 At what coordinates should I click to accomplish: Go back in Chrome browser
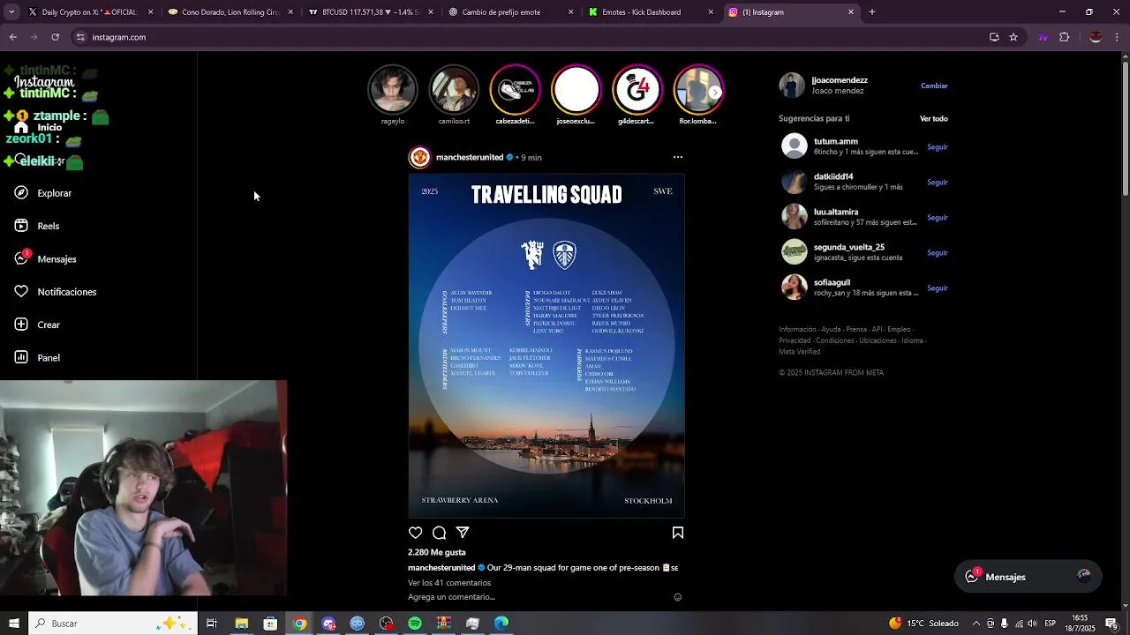point(12,37)
